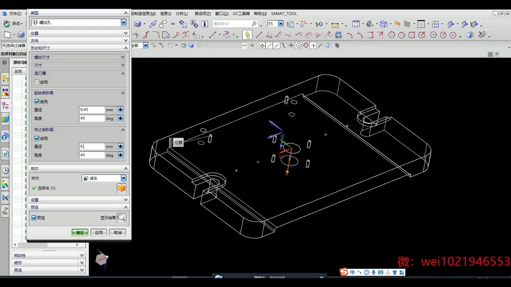Click the 显示结果 magnifier icon in 预览 section
Viewport: 511px width, 287px height.
click(122, 218)
